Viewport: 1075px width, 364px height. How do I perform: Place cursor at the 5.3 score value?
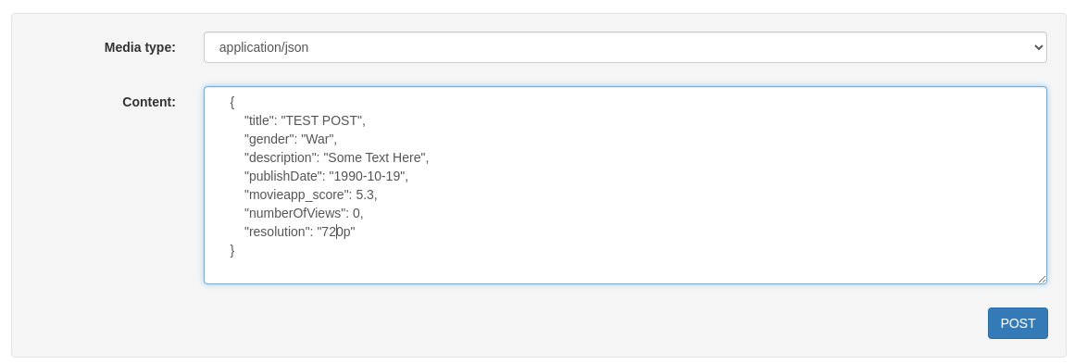[365, 195]
